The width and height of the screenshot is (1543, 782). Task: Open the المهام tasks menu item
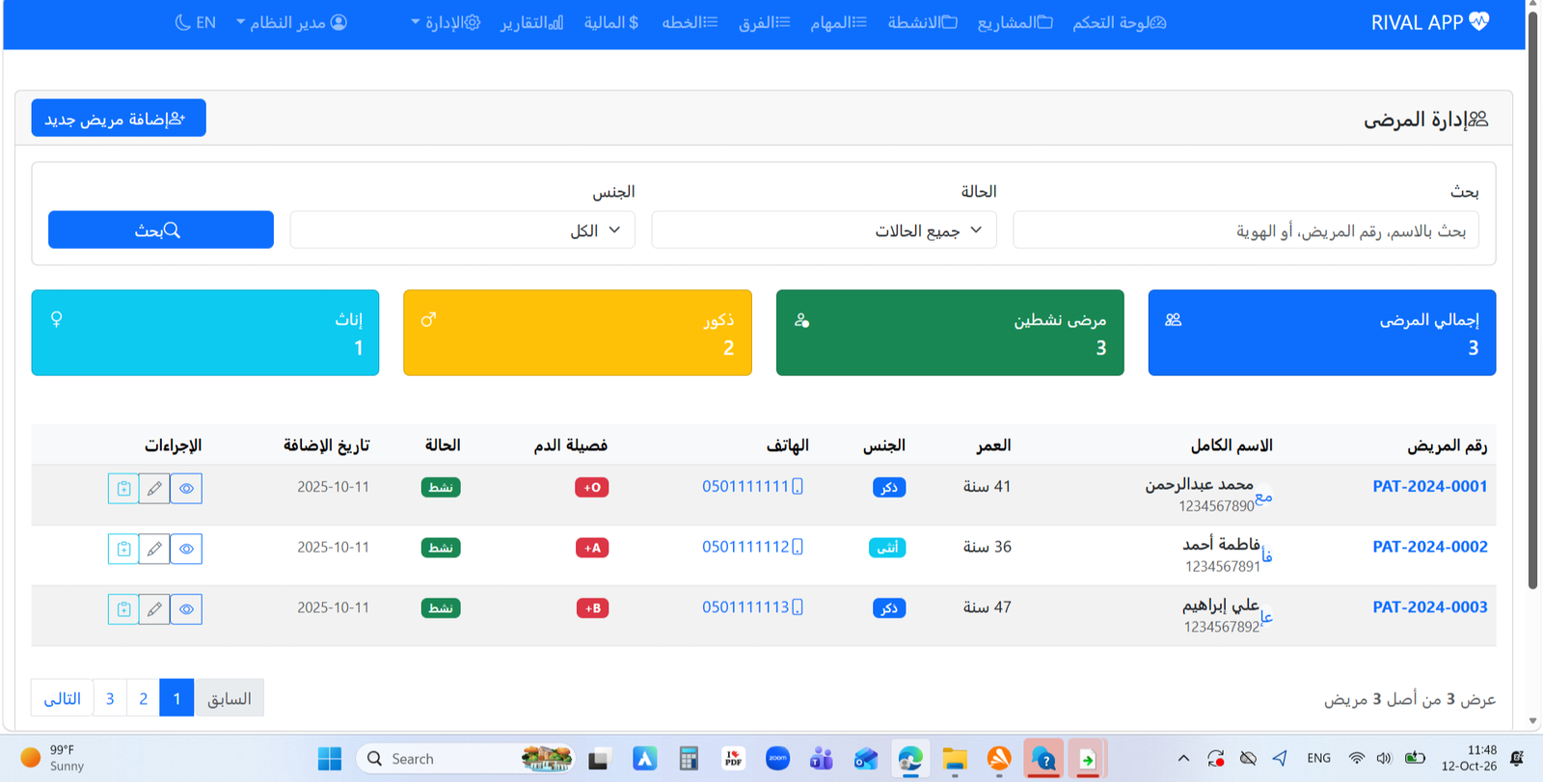(839, 22)
